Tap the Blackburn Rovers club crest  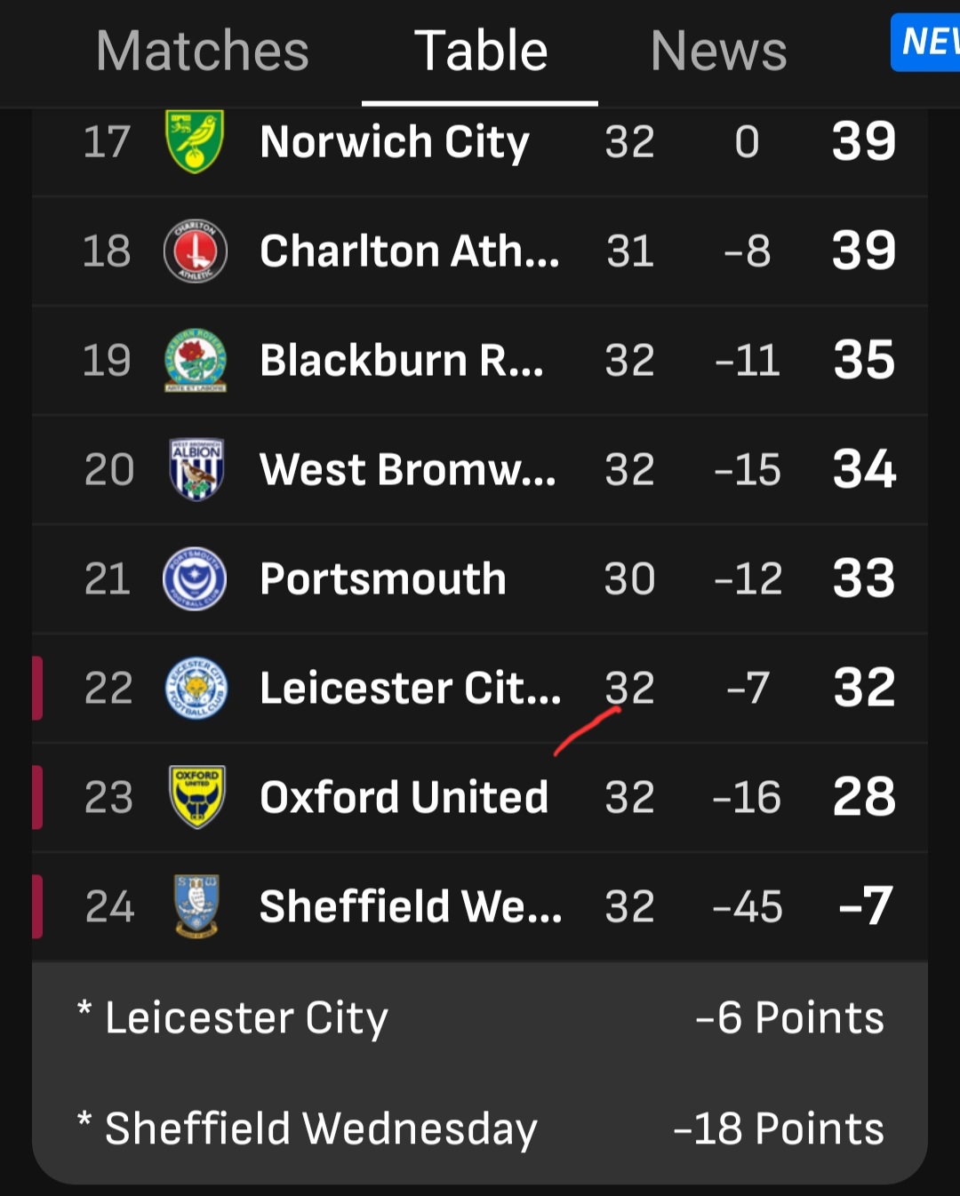tap(196, 360)
